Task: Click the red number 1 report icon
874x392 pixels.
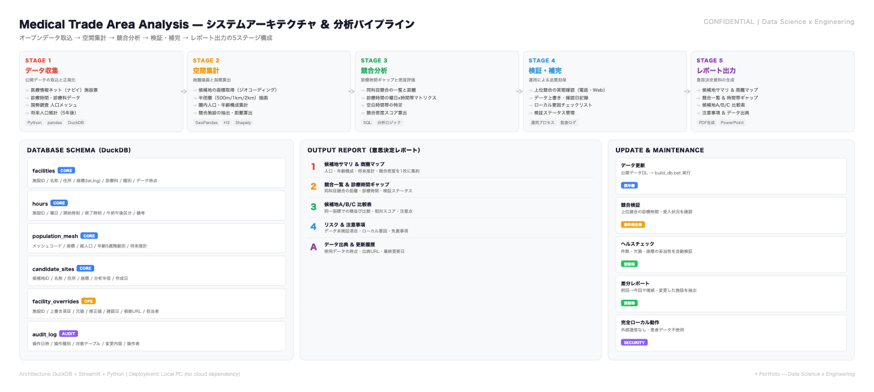Action: (313, 167)
